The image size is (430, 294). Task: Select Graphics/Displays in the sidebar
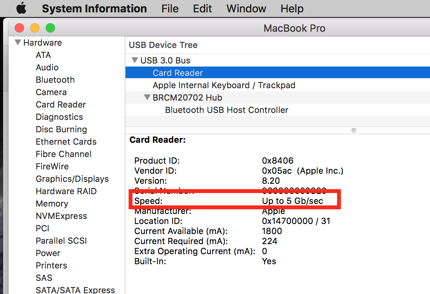coord(72,179)
